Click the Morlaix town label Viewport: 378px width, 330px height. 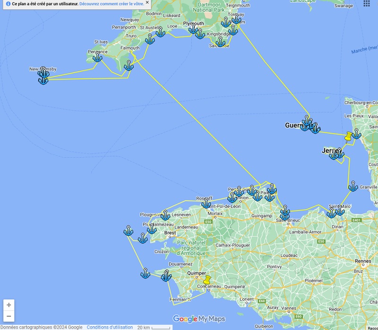coord(215,213)
